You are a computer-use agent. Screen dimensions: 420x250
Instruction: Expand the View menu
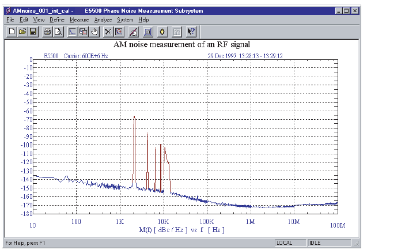(39, 20)
